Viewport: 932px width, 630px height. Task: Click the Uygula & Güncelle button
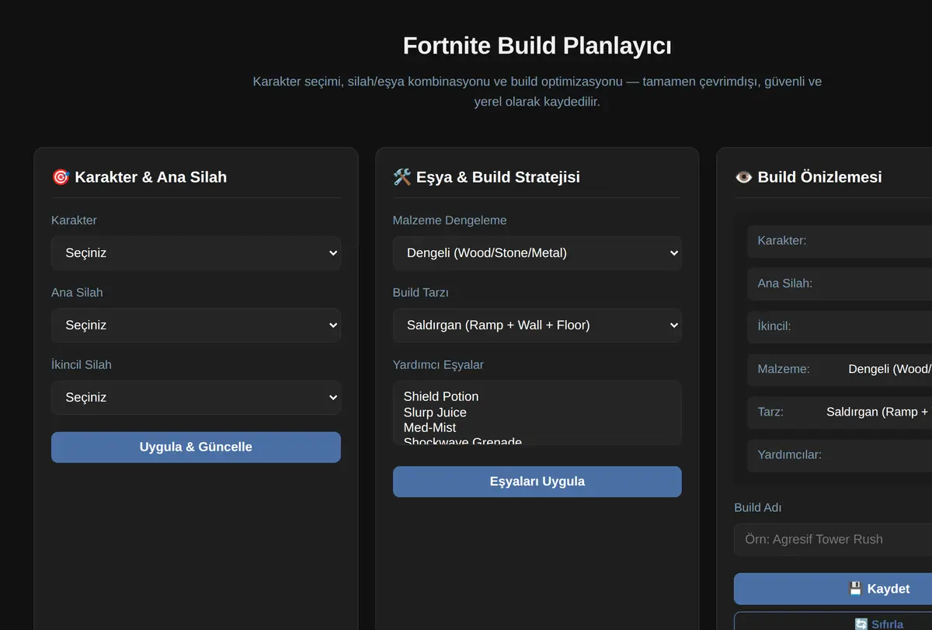coord(196,447)
